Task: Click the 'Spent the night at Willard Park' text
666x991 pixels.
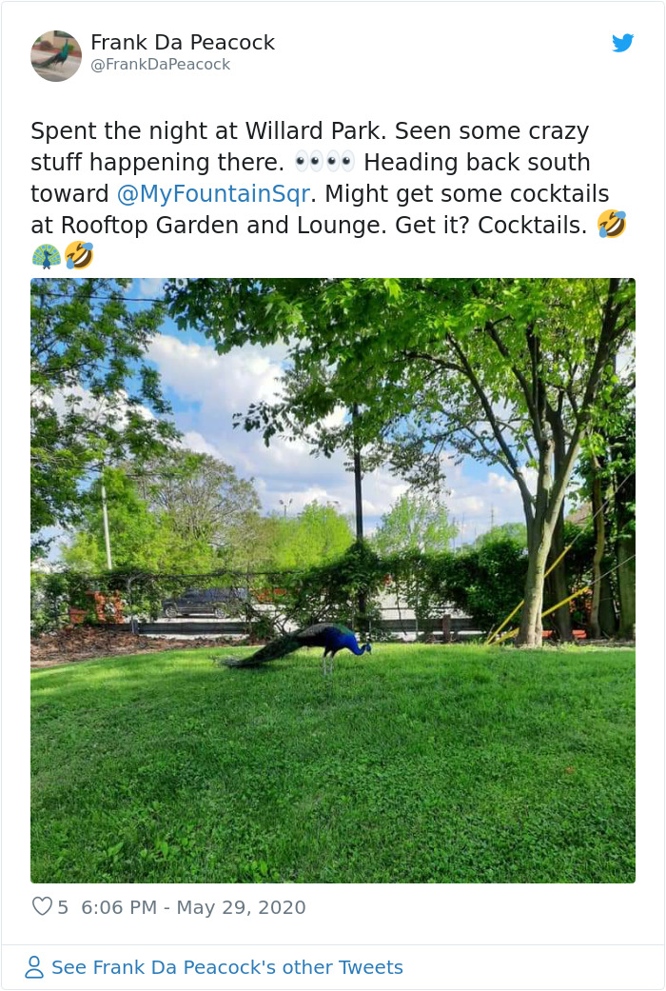Action: point(206,130)
